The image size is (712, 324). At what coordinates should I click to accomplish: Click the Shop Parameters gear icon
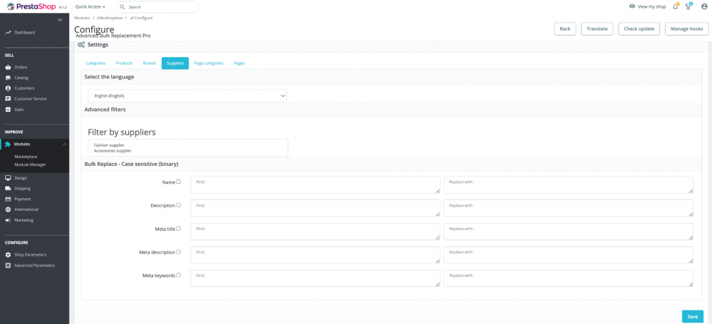tap(8, 255)
